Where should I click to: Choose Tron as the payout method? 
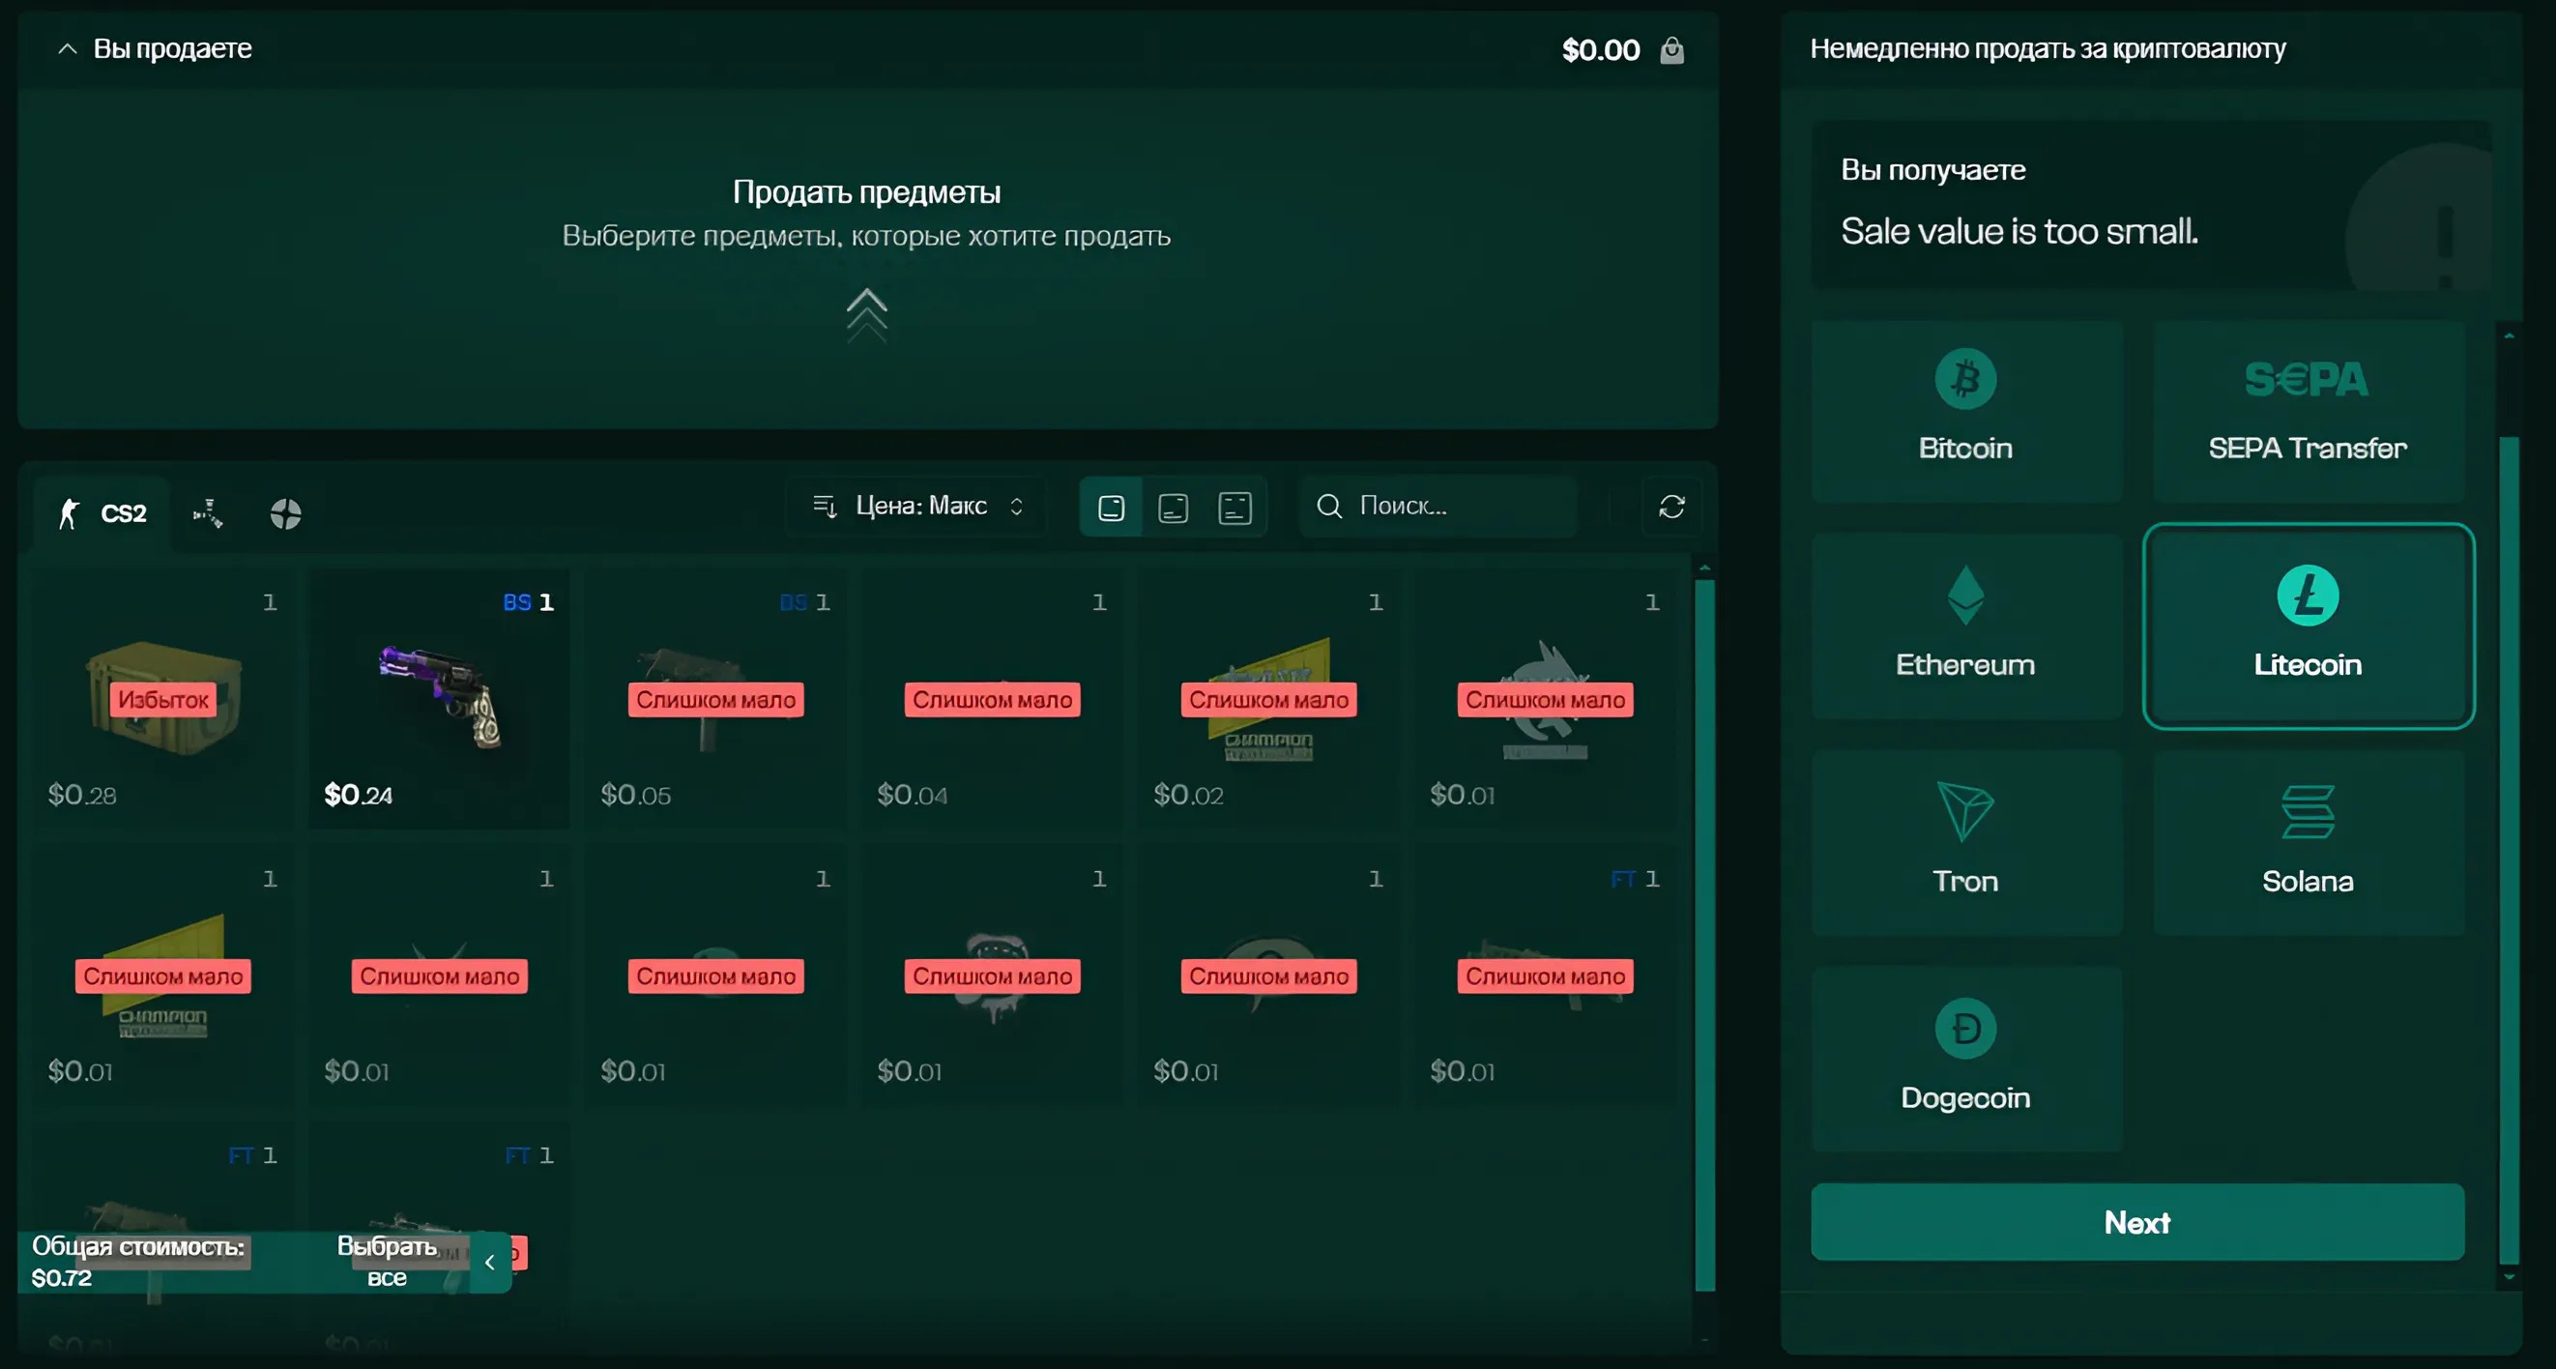click(x=1965, y=843)
